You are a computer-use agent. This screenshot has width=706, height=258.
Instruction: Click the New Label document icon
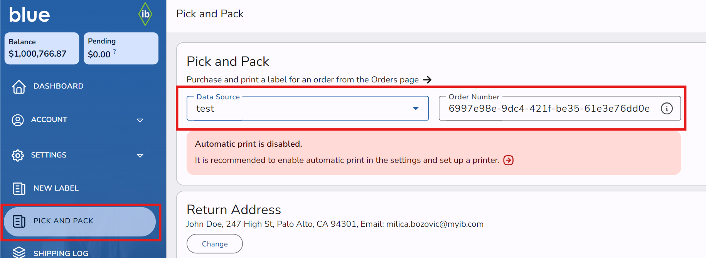pyautogui.click(x=19, y=188)
